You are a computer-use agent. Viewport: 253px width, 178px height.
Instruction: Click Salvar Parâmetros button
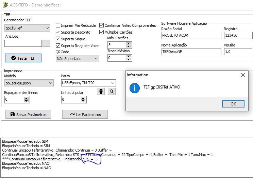tap(28, 114)
